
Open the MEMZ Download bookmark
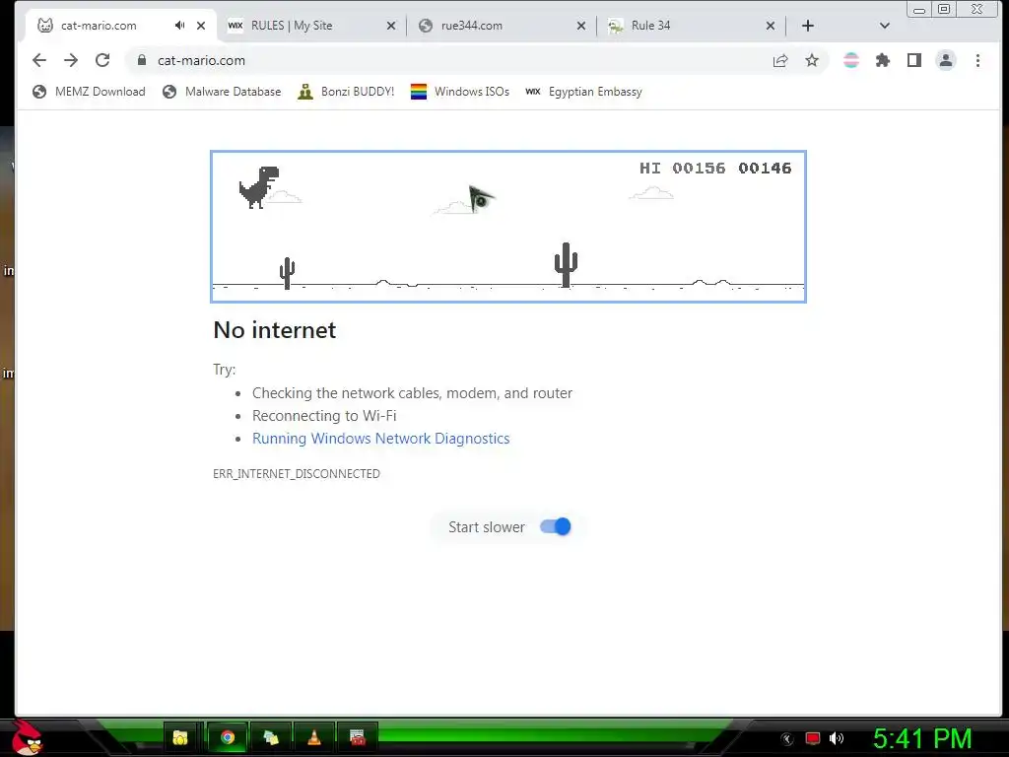[89, 92]
